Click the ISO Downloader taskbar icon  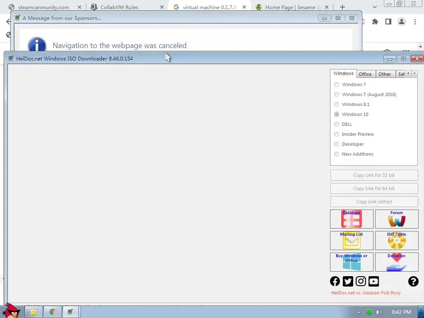[x=70, y=312]
